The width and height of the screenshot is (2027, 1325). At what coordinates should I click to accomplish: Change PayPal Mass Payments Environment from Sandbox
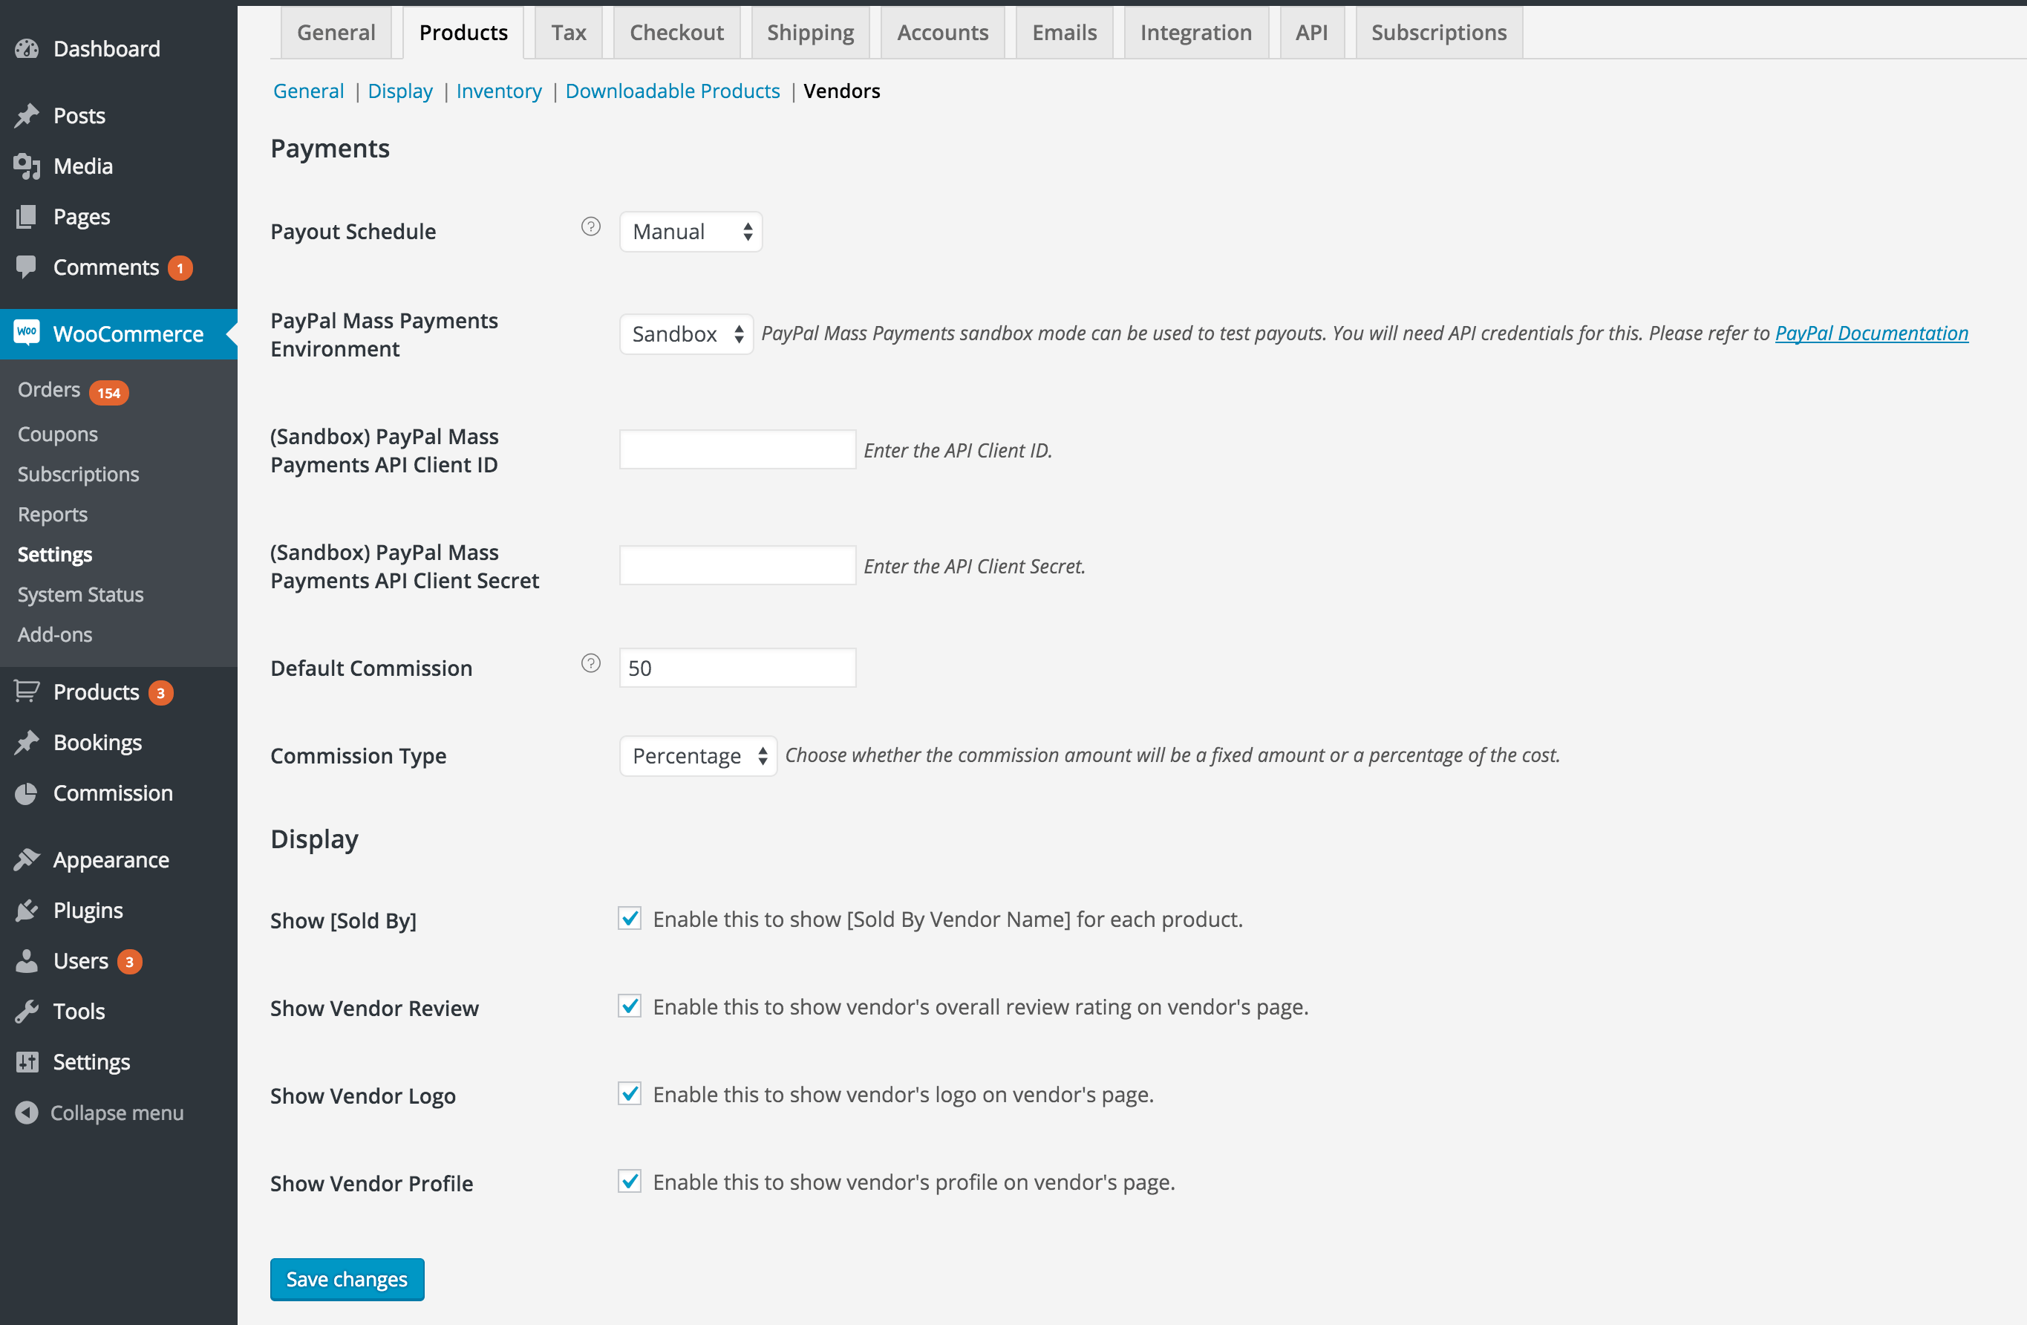tap(685, 333)
